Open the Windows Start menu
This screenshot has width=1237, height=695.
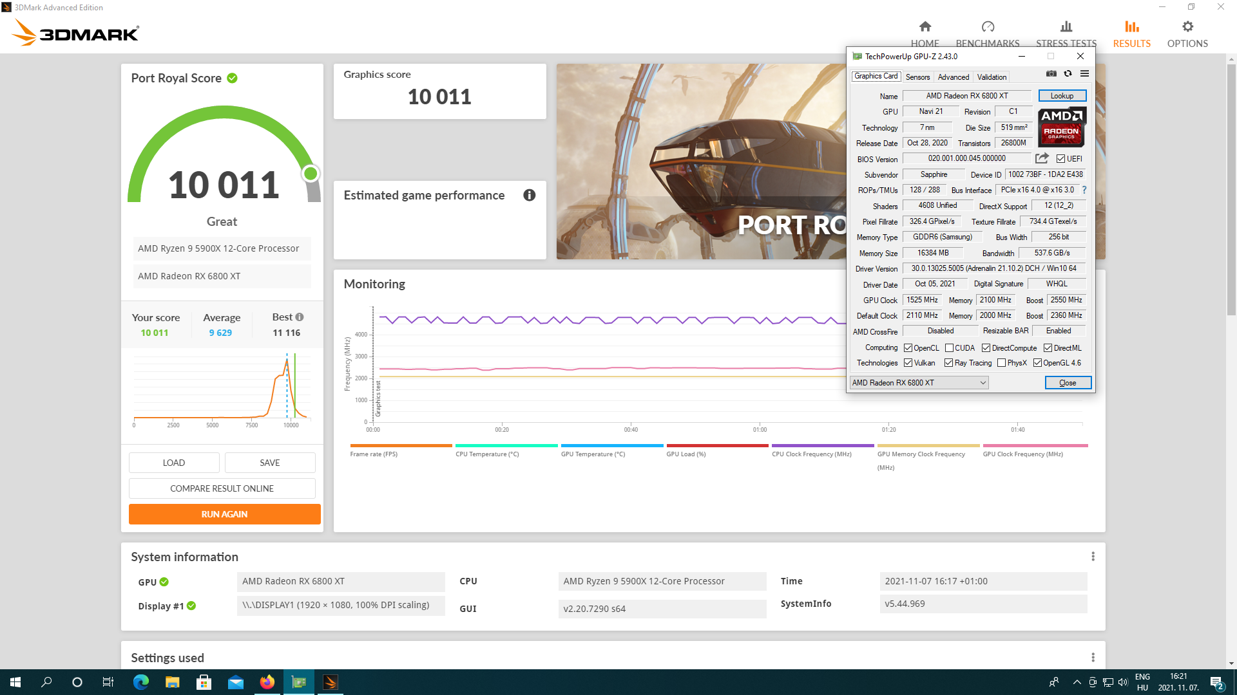pyautogui.click(x=15, y=682)
